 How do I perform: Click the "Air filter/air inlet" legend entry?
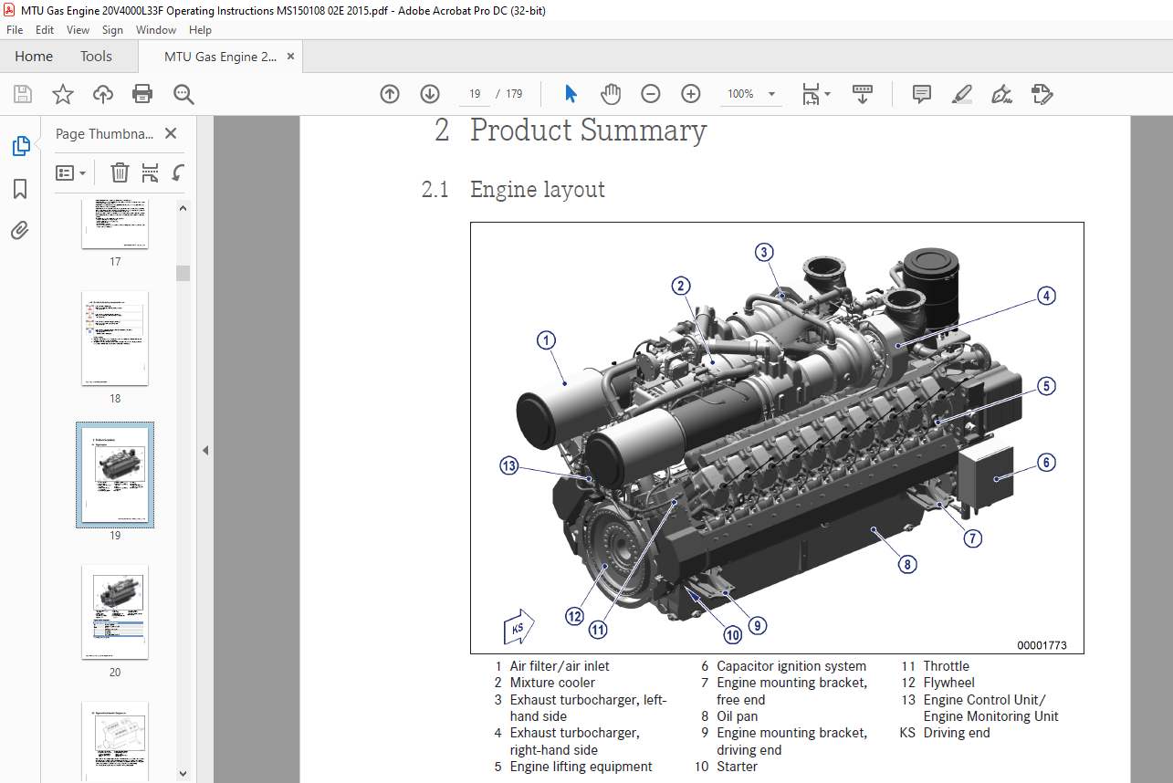[560, 666]
